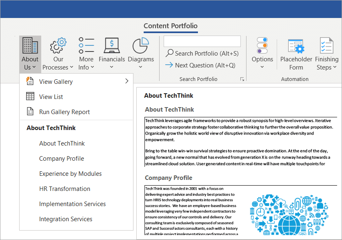
Task: Click the View Gallery lightning page icon
Action: [x=30, y=81]
